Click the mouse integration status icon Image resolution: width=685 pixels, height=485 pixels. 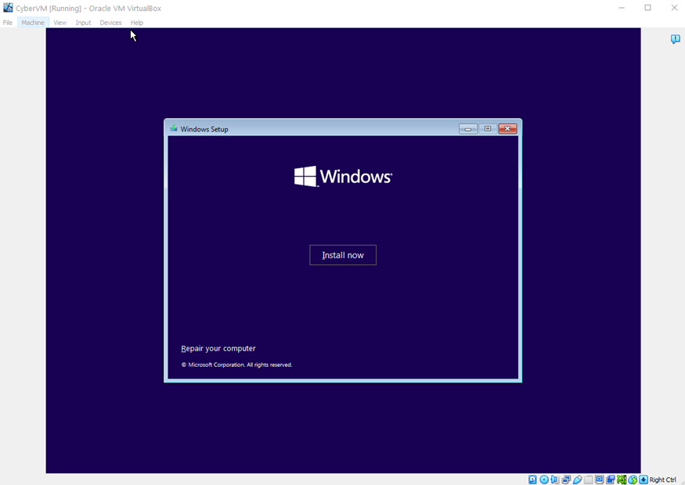pos(633,480)
